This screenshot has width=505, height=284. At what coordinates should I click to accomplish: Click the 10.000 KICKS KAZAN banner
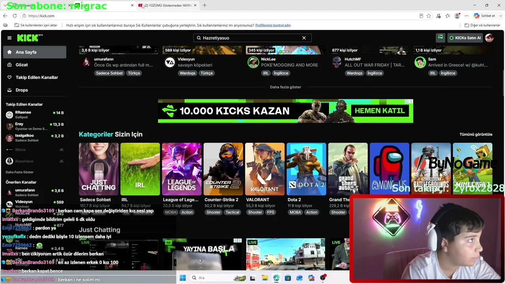coord(286,111)
